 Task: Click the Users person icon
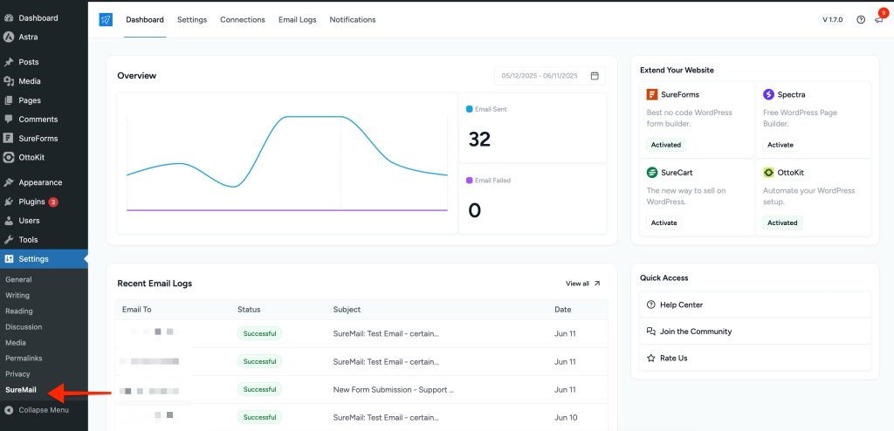9,221
